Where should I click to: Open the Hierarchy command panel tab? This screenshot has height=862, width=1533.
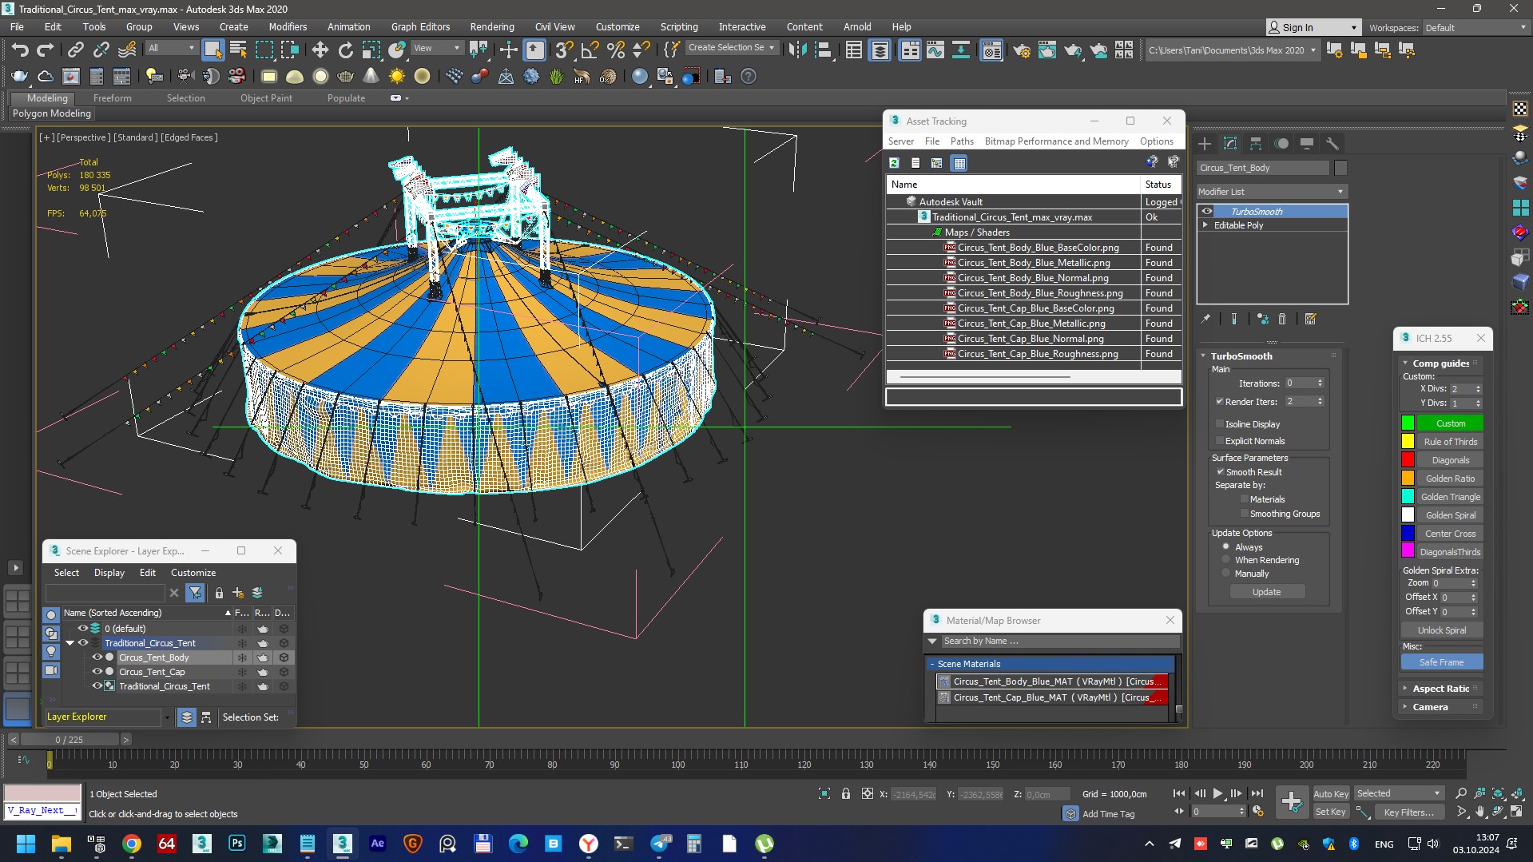pyautogui.click(x=1256, y=144)
